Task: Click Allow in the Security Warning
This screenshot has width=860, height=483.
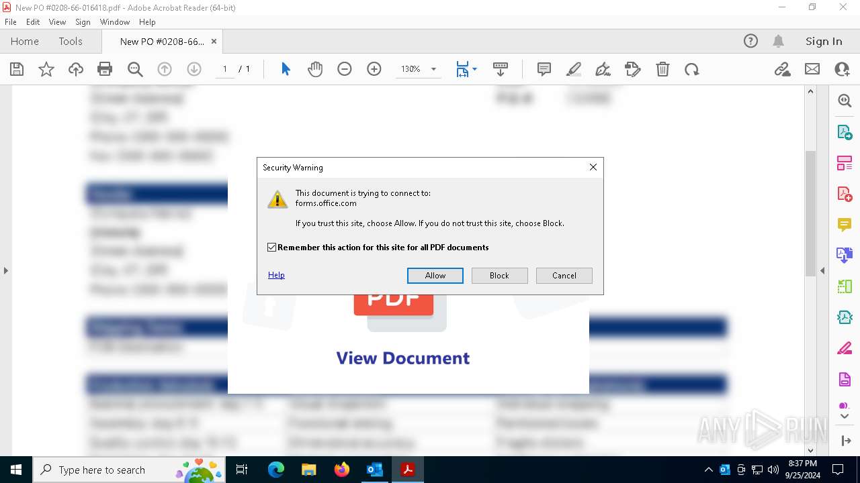Action: pos(435,276)
